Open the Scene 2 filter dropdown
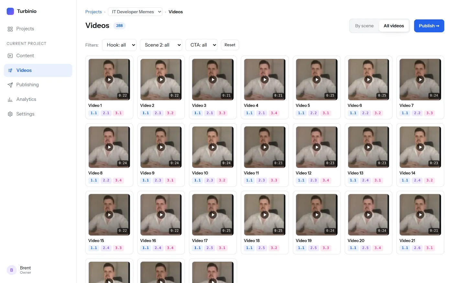 pyautogui.click(x=161, y=45)
